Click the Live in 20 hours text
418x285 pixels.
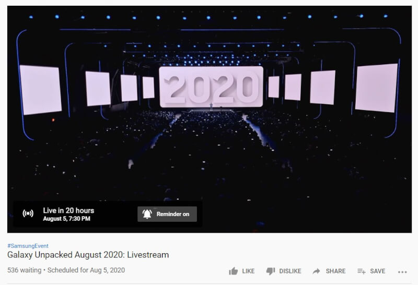68,210
